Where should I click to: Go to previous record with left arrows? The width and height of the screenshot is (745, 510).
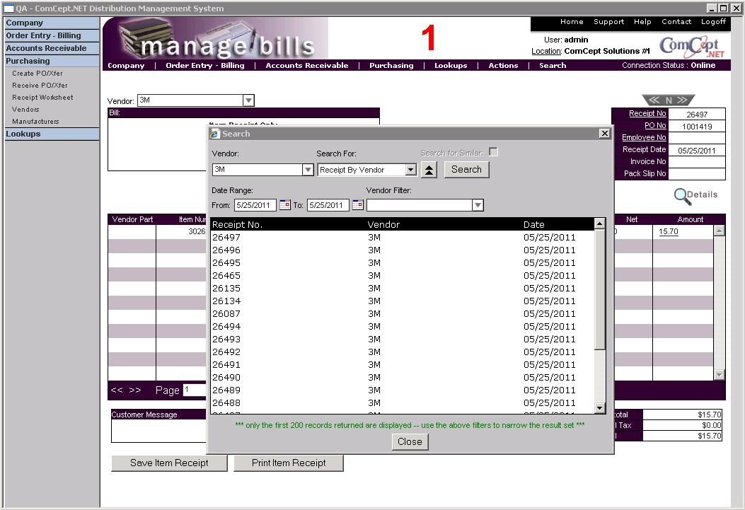coord(654,100)
